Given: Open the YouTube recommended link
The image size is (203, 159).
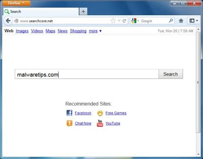Looking at the screenshot, I should [113, 123].
